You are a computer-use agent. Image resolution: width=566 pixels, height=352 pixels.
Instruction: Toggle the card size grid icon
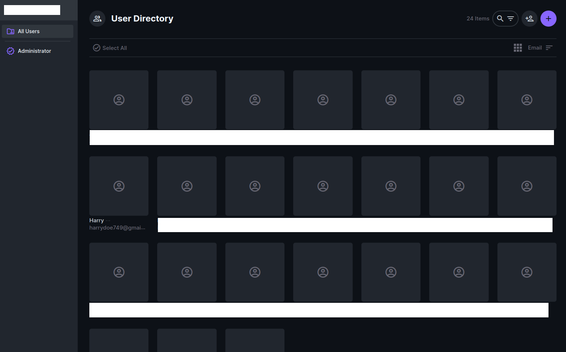pyautogui.click(x=518, y=48)
